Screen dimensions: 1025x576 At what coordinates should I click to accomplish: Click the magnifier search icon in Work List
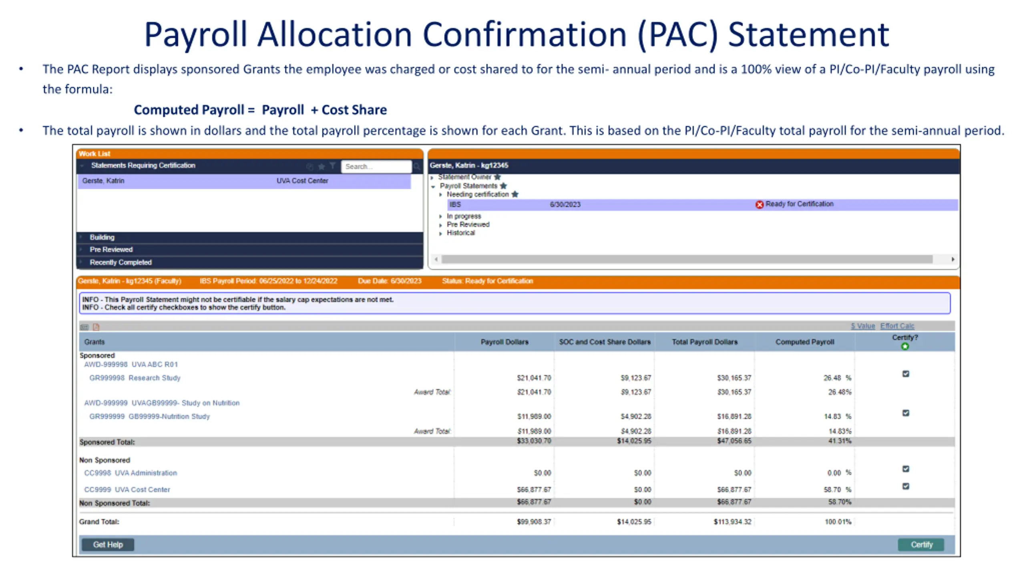pyautogui.click(x=416, y=166)
